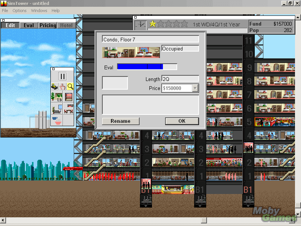Choose the condo build tool
301x226 pixels.
pyautogui.click(x=68, y=108)
